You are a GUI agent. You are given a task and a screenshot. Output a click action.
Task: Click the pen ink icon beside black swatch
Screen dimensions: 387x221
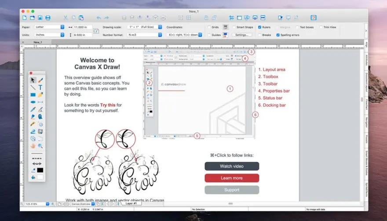coord(33,170)
